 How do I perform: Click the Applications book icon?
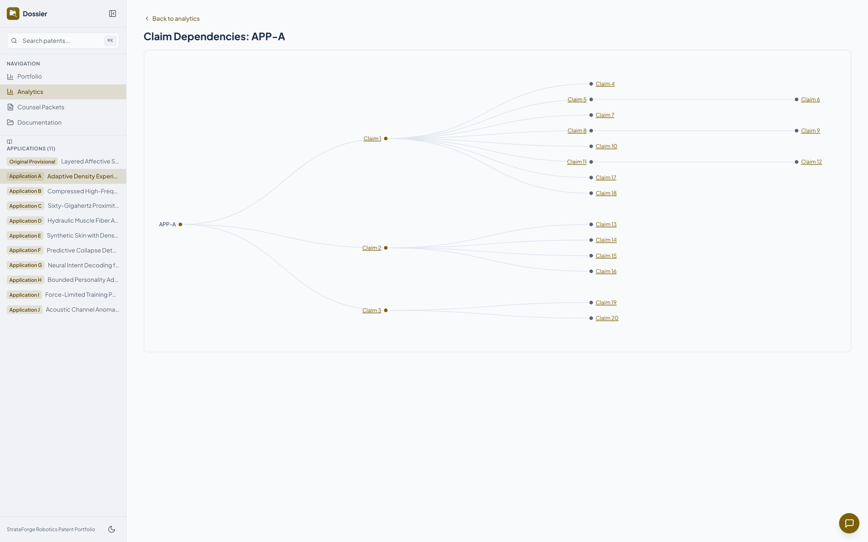(x=9, y=141)
